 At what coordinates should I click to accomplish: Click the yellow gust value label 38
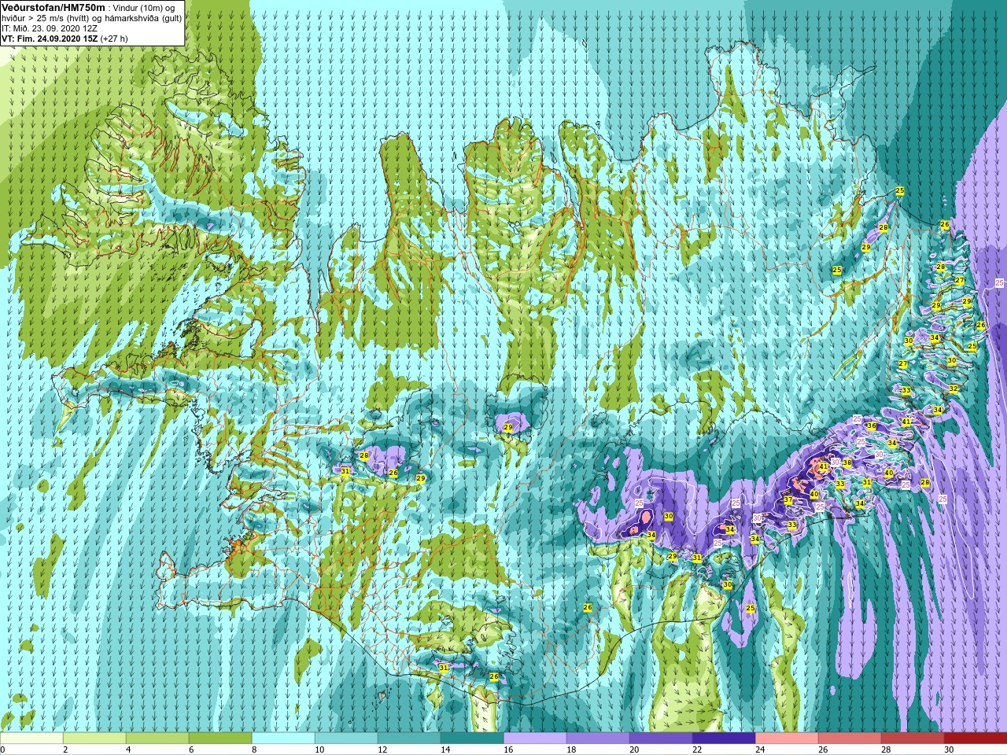click(847, 463)
